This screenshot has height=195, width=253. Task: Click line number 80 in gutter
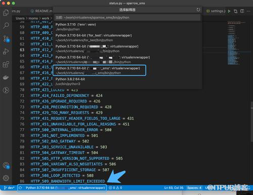click(x=22, y=147)
